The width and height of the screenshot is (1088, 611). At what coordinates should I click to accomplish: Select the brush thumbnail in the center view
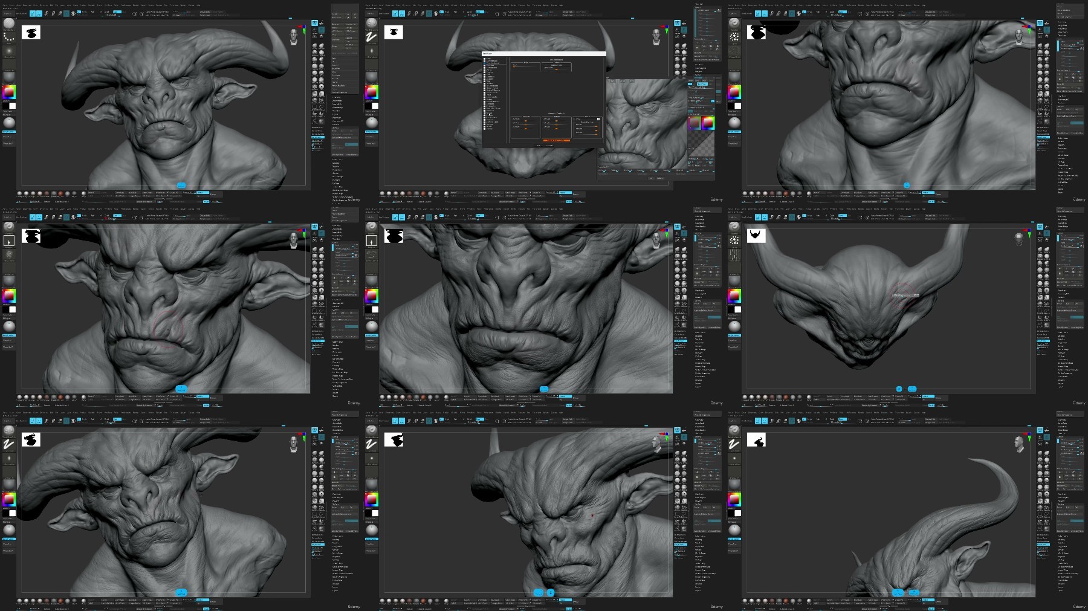(x=371, y=227)
